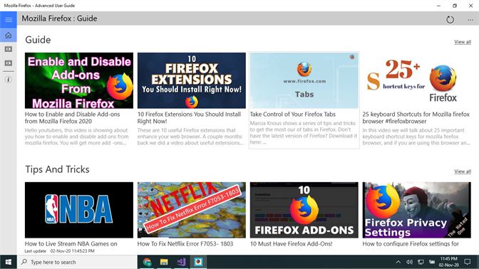Viewport: 479px width, 269px height.
Task: Select title '10 Must Have Firefox Add-Ons!'
Action: (x=291, y=244)
